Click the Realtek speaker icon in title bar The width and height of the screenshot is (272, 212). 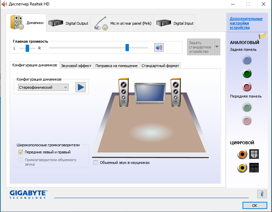(x=4, y=4)
